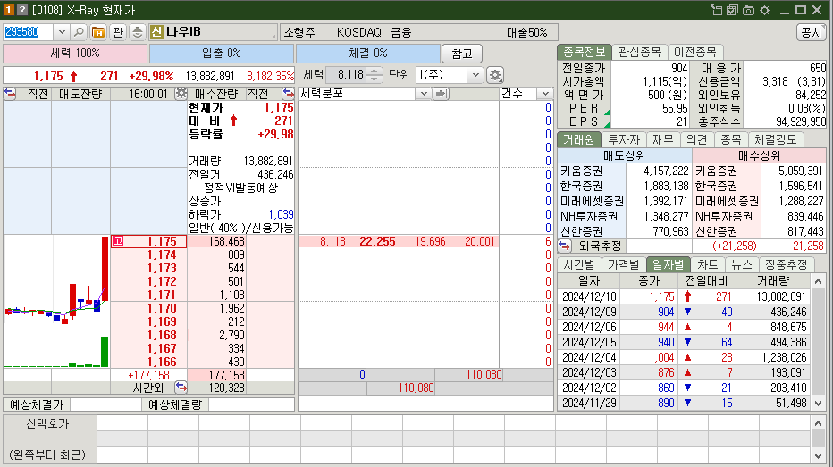
Task: Select the 거래원 tab
Action: coord(578,139)
